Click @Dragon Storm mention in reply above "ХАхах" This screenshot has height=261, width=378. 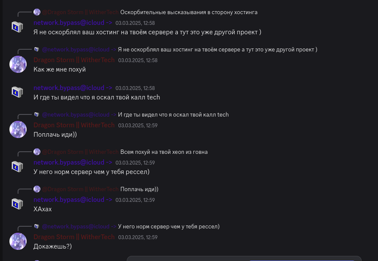[x=80, y=189]
